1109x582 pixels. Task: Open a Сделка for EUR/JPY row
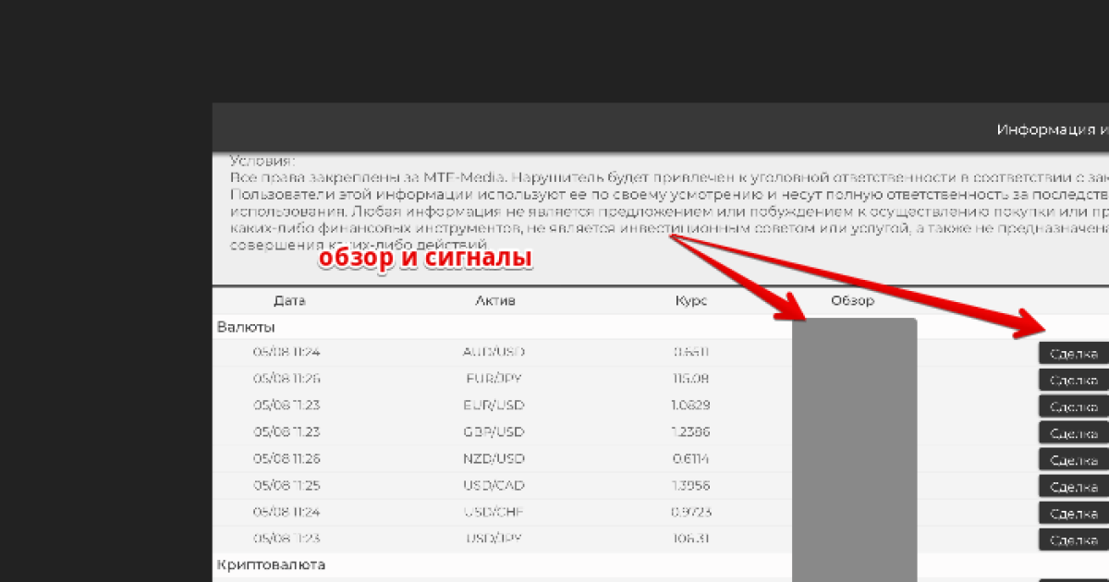(x=1074, y=381)
